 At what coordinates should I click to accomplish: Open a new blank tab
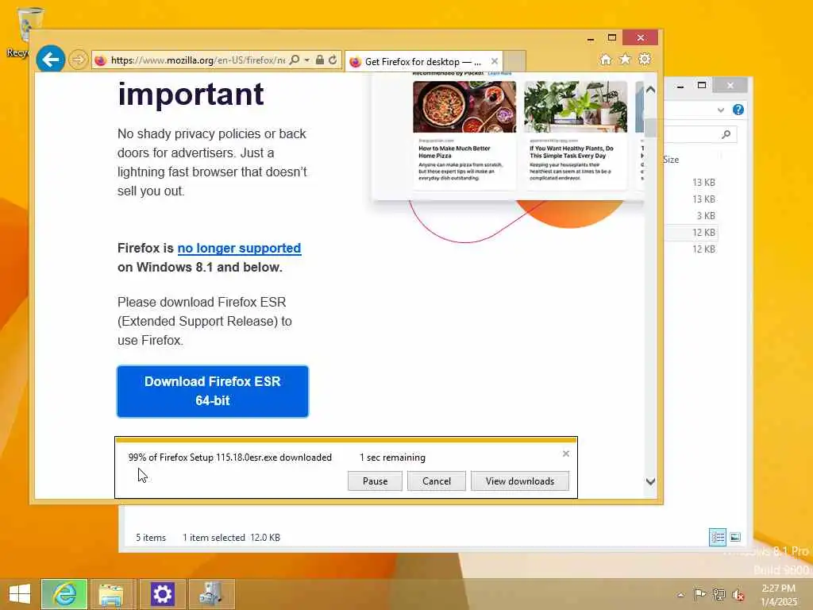point(514,60)
